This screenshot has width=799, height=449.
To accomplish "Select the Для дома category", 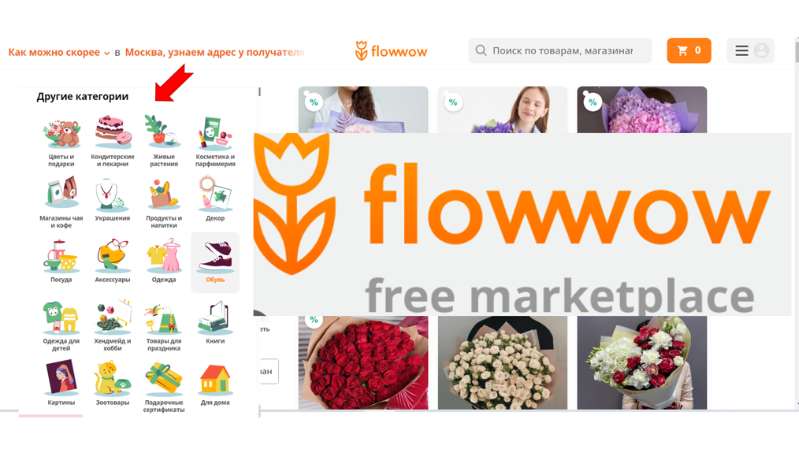I will tap(215, 384).
